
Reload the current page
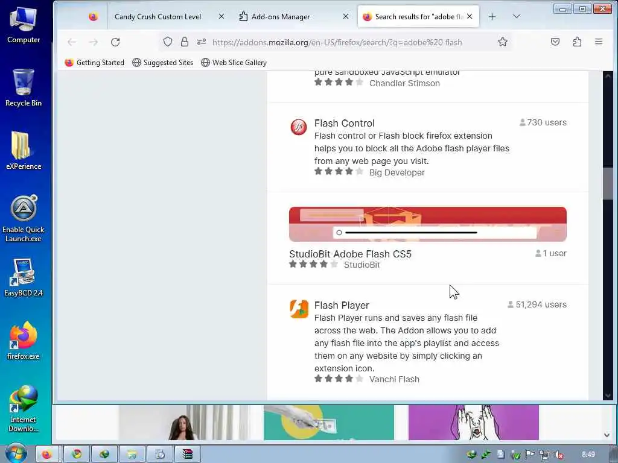[115, 42]
